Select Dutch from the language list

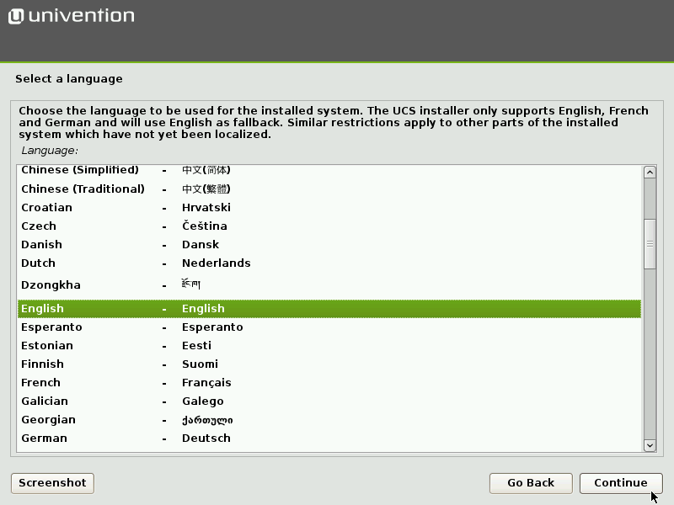coord(168,263)
